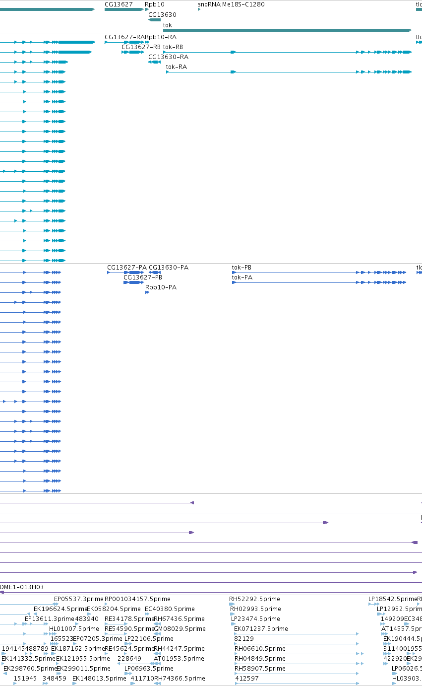Click EST label RH02993.5prime

click(255, 609)
